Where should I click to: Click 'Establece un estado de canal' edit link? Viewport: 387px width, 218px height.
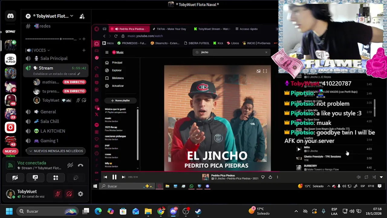57,74
